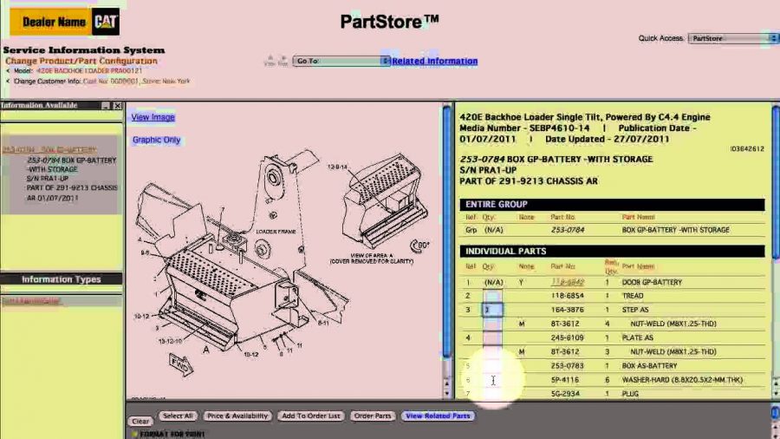Click the View Image link
Image resolution: width=780 pixels, height=439 pixels.
tap(153, 117)
